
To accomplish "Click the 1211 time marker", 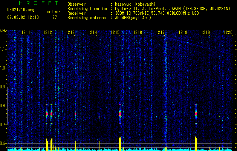I will [26, 32].
